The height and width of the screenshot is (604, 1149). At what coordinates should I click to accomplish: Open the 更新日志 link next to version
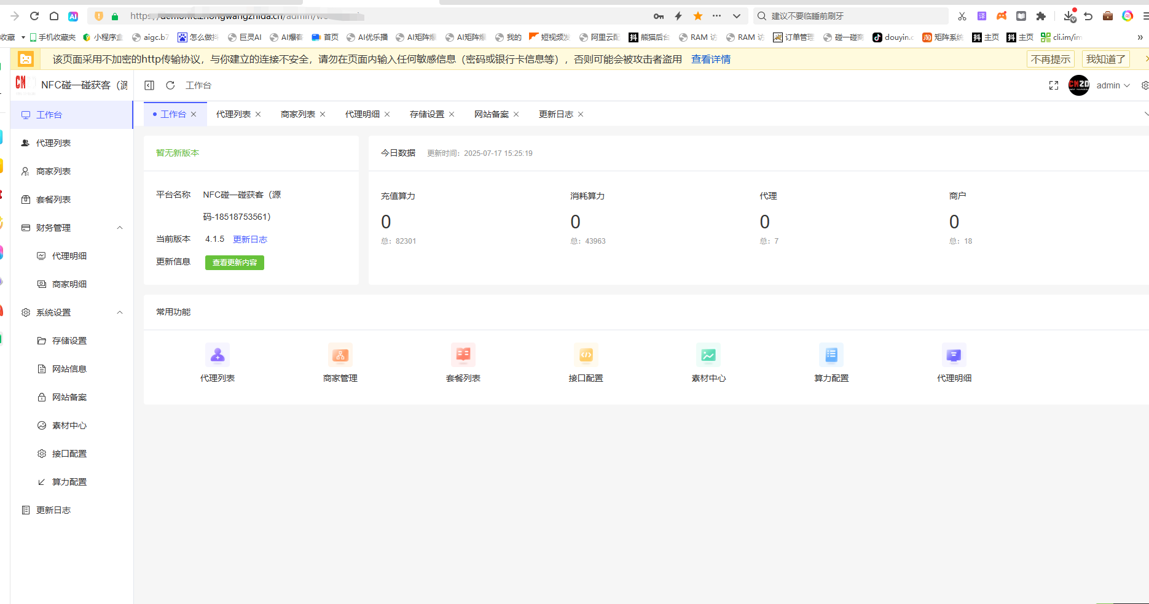(250, 239)
